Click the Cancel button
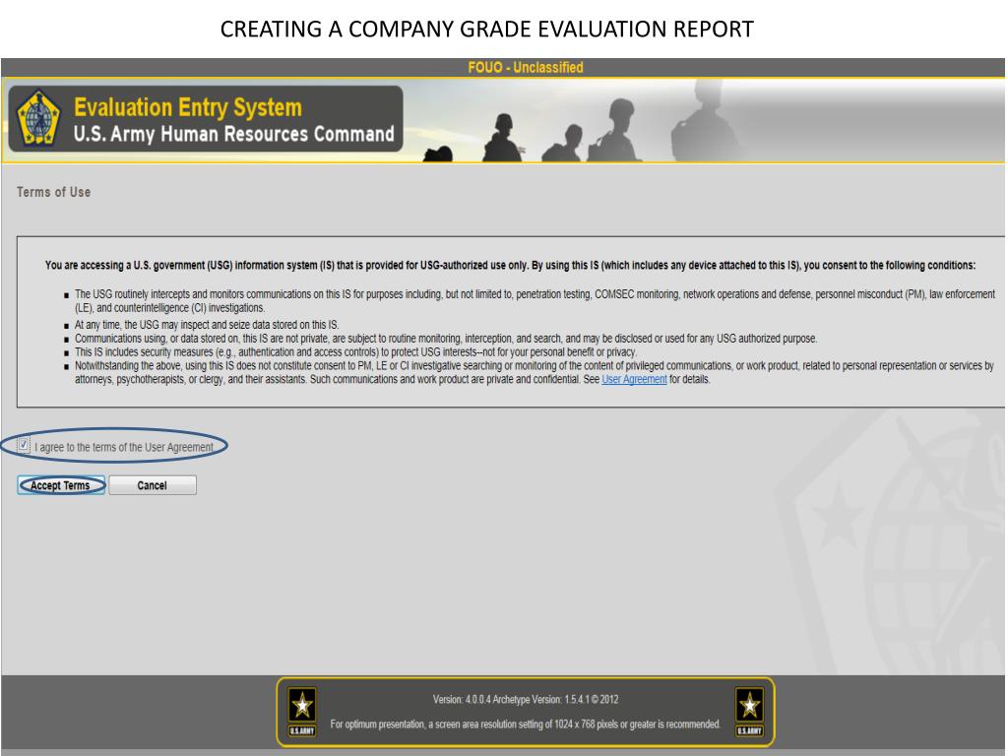This screenshot has width=1008, height=756. pos(153,485)
